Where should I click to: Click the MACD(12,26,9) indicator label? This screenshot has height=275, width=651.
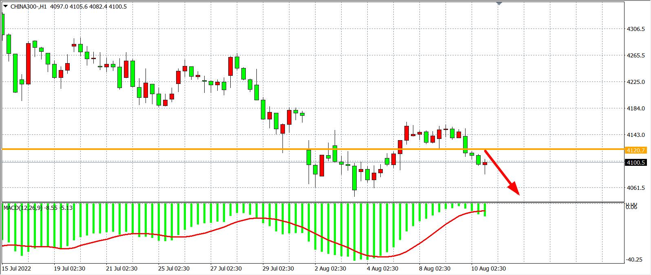(38, 208)
